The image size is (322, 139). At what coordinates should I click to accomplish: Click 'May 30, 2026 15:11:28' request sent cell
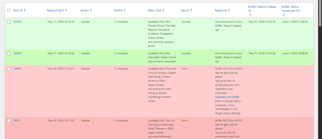click(x=61, y=121)
